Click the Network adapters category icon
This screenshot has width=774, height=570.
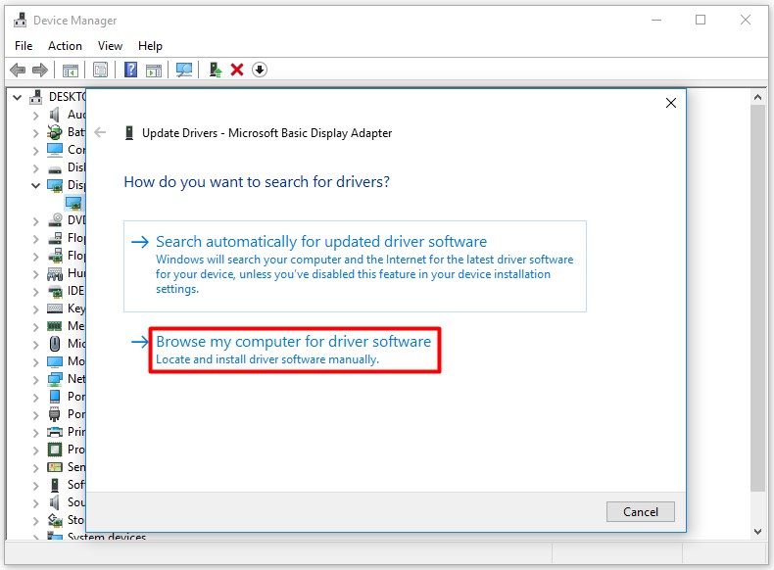(x=55, y=378)
